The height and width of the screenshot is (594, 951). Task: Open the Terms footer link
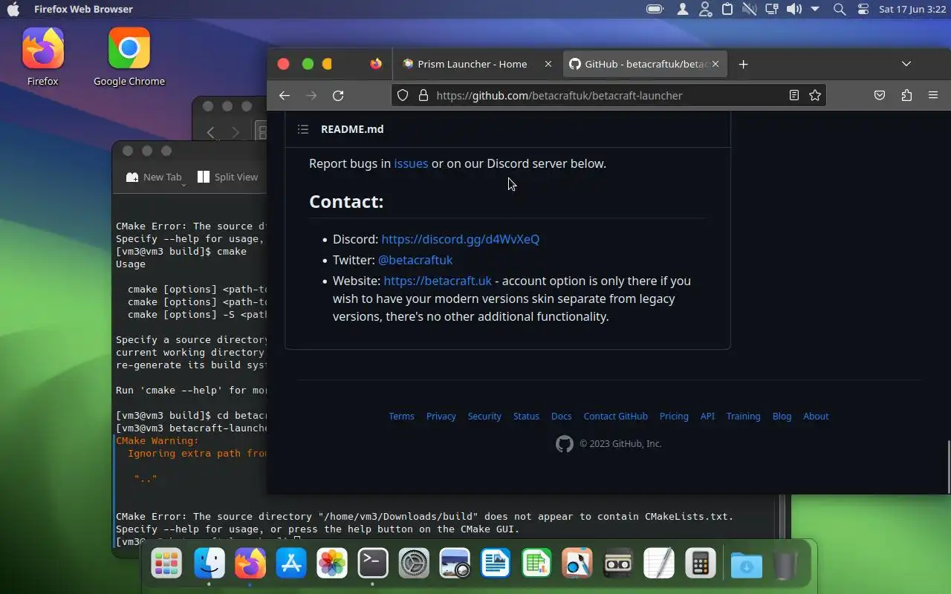click(401, 417)
